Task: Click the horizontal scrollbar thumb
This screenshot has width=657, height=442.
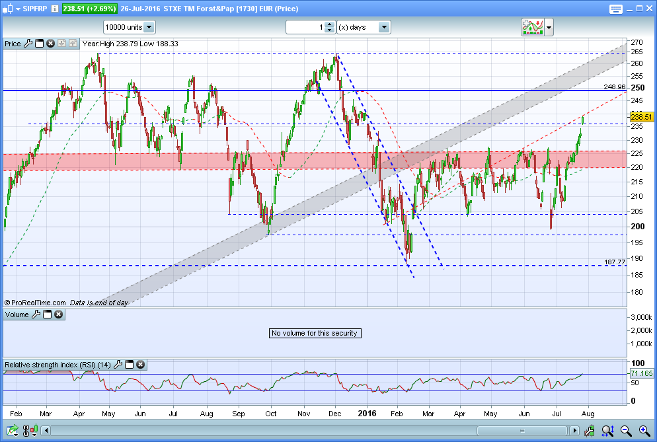Action: (x=522, y=430)
